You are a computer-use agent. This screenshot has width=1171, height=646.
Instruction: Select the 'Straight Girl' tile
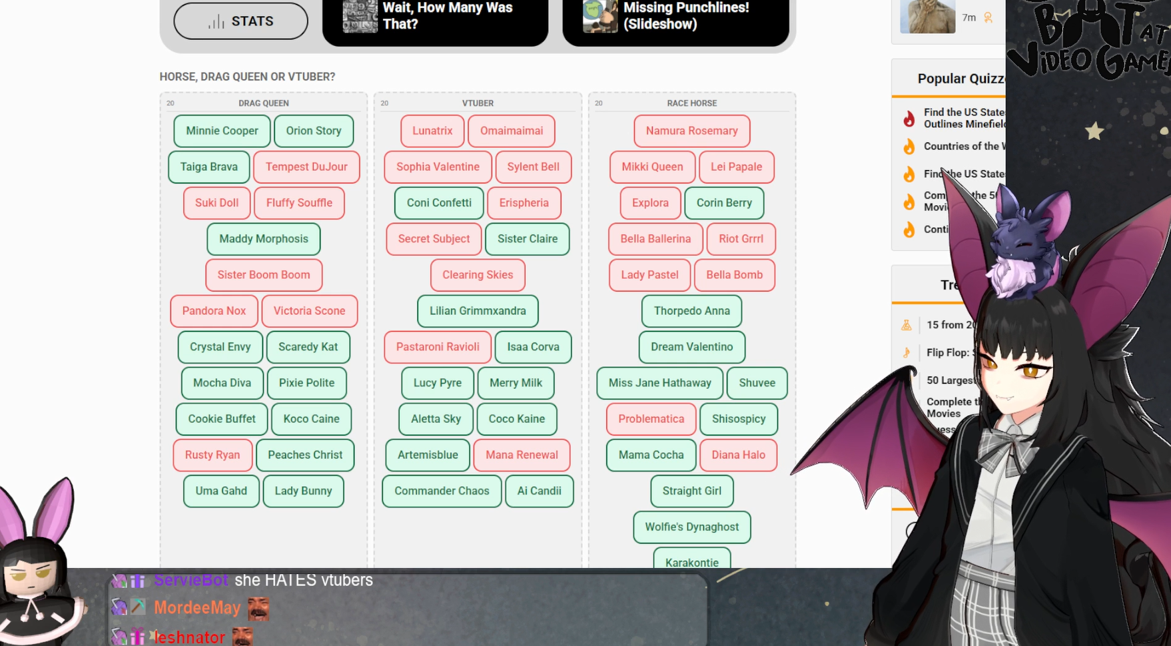[691, 491]
